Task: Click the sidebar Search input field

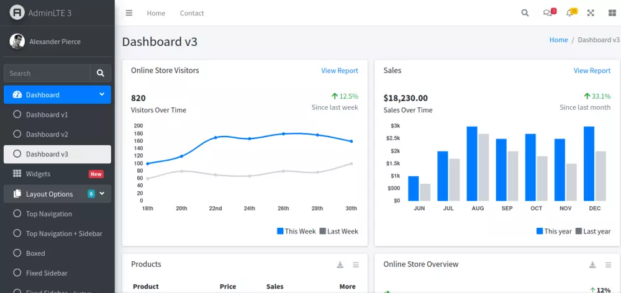Action: point(47,73)
